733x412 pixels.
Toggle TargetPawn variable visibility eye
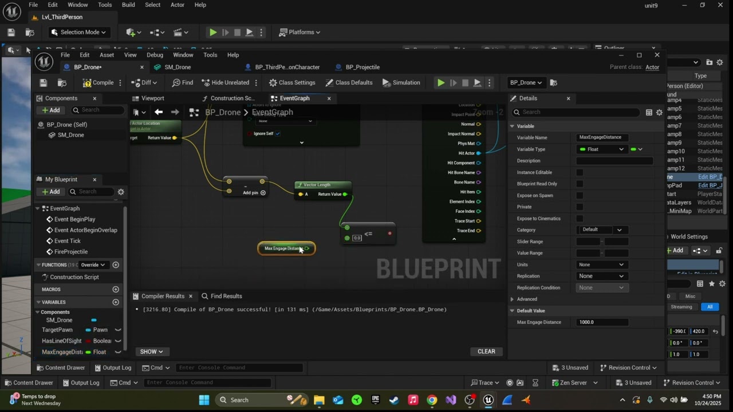point(118,330)
